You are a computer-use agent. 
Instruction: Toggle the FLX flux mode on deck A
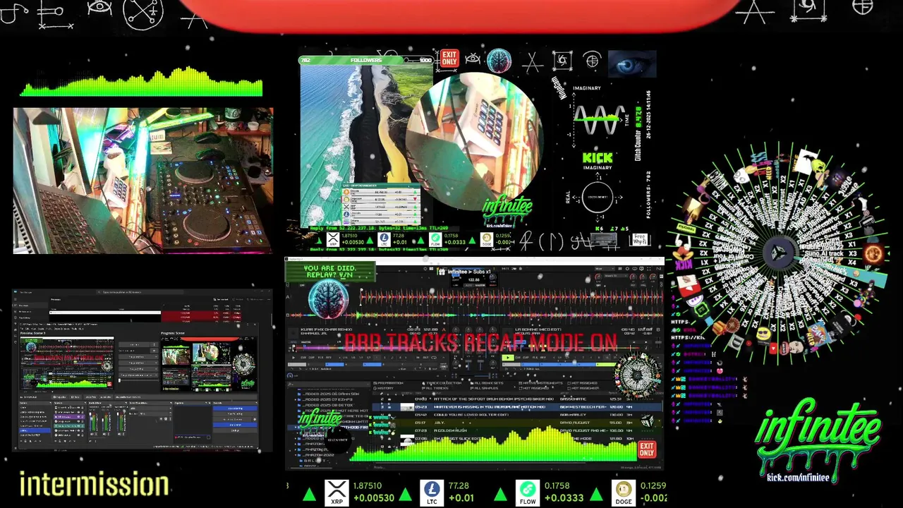click(x=320, y=358)
